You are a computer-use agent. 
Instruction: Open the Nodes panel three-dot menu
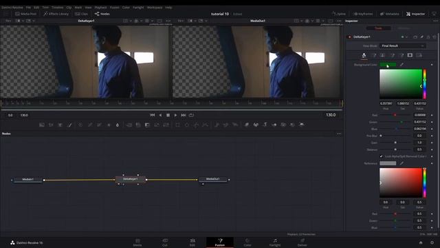(x=339, y=134)
